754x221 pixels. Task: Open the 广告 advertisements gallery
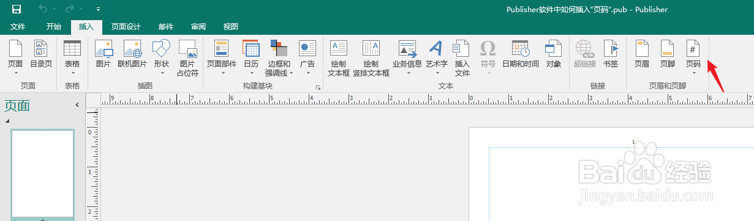tap(307, 58)
